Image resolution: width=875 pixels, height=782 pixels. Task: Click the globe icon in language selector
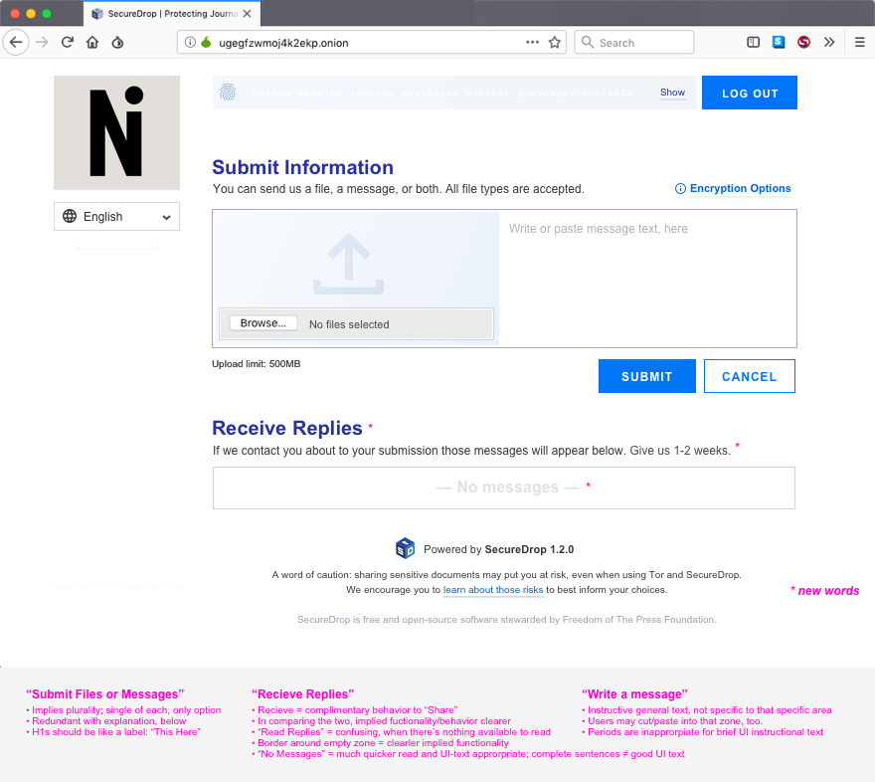click(x=70, y=216)
